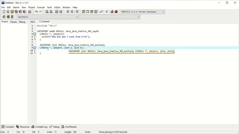
Task: Open the Resources bottom panel tab
Action: [x=23, y=127]
